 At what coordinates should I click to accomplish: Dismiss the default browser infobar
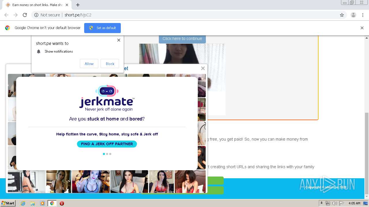(362, 28)
